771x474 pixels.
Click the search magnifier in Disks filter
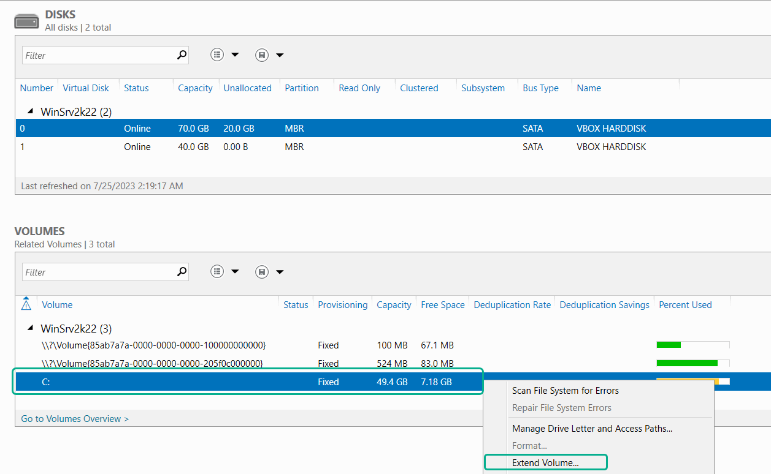coord(182,55)
